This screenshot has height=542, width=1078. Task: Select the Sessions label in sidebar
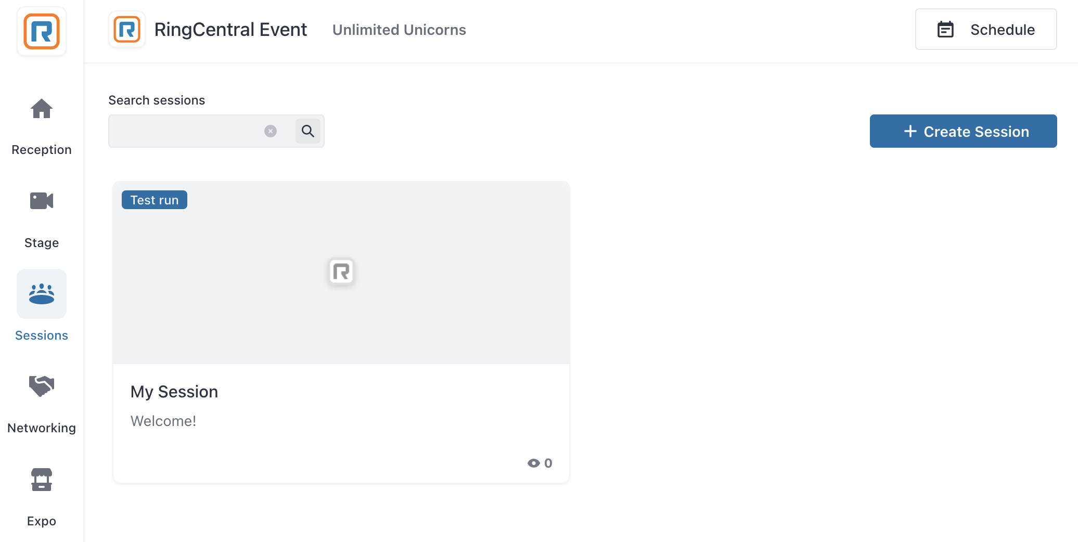pos(42,335)
